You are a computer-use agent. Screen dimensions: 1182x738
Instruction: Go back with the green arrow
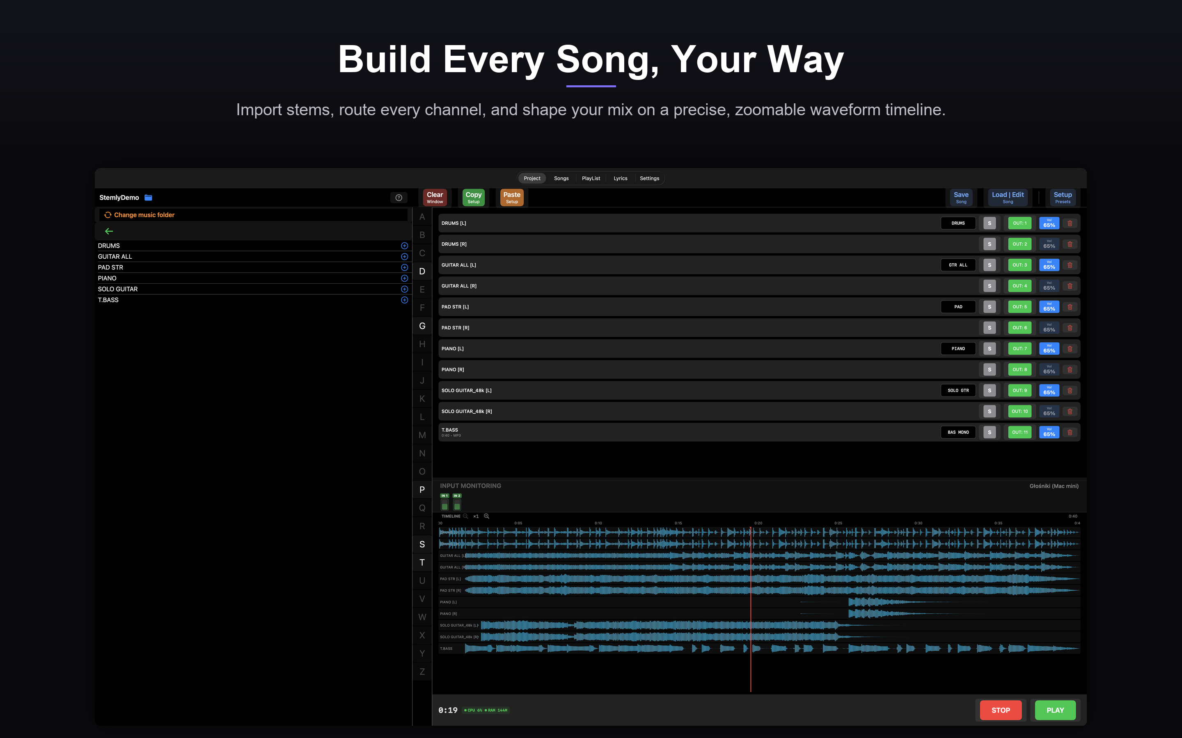tap(109, 231)
